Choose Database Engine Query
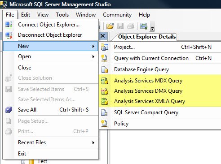Screen dimensions: 221x164 click(x=160, y=69)
